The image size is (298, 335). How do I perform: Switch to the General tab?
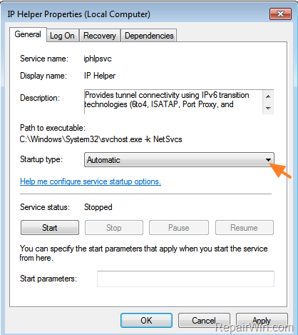pyautogui.click(x=28, y=34)
